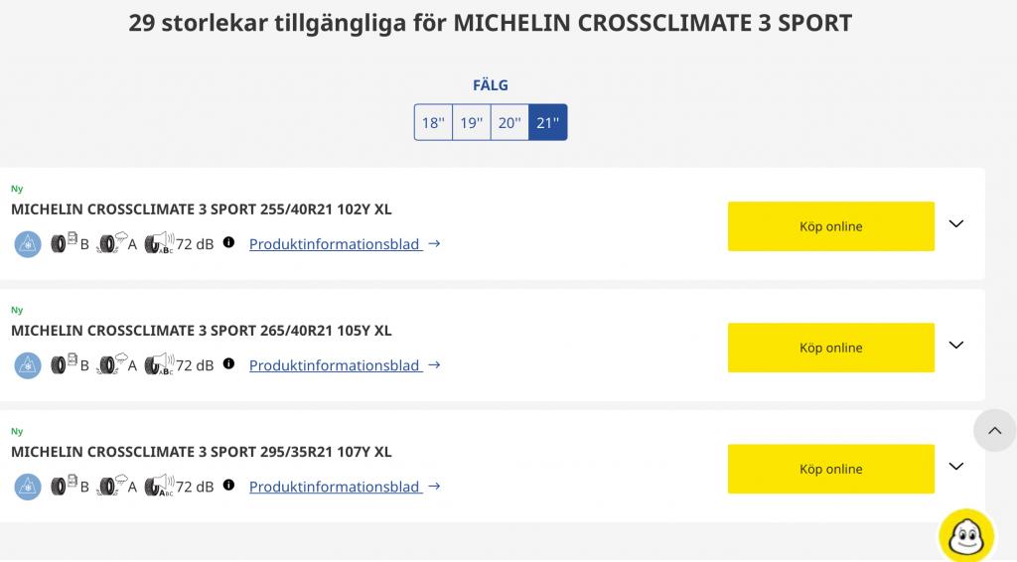Click the wet grip icon for 265/40R21
Screen dimensions: 1017x562
click(x=111, y=364)
